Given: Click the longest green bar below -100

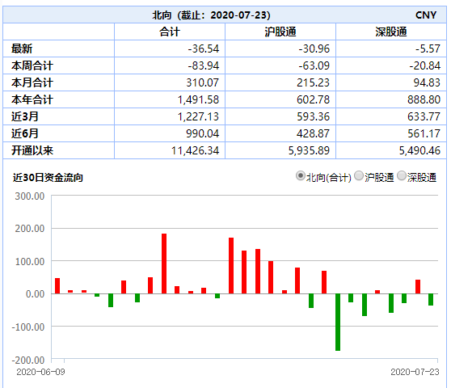Looking at the screenshot, I should (338, 323).
